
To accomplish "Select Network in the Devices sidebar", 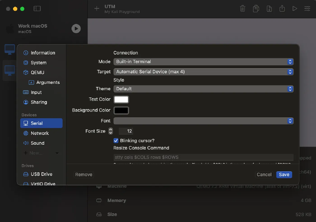I will coord(39,133).
